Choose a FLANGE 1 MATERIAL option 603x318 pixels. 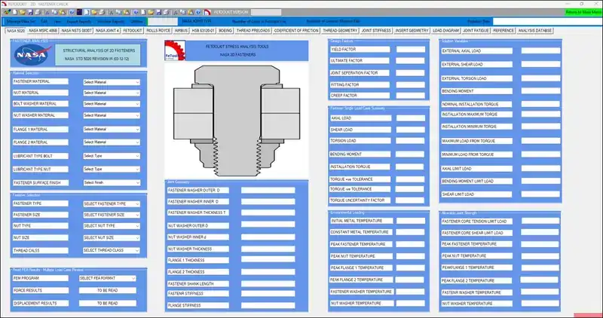112,129
